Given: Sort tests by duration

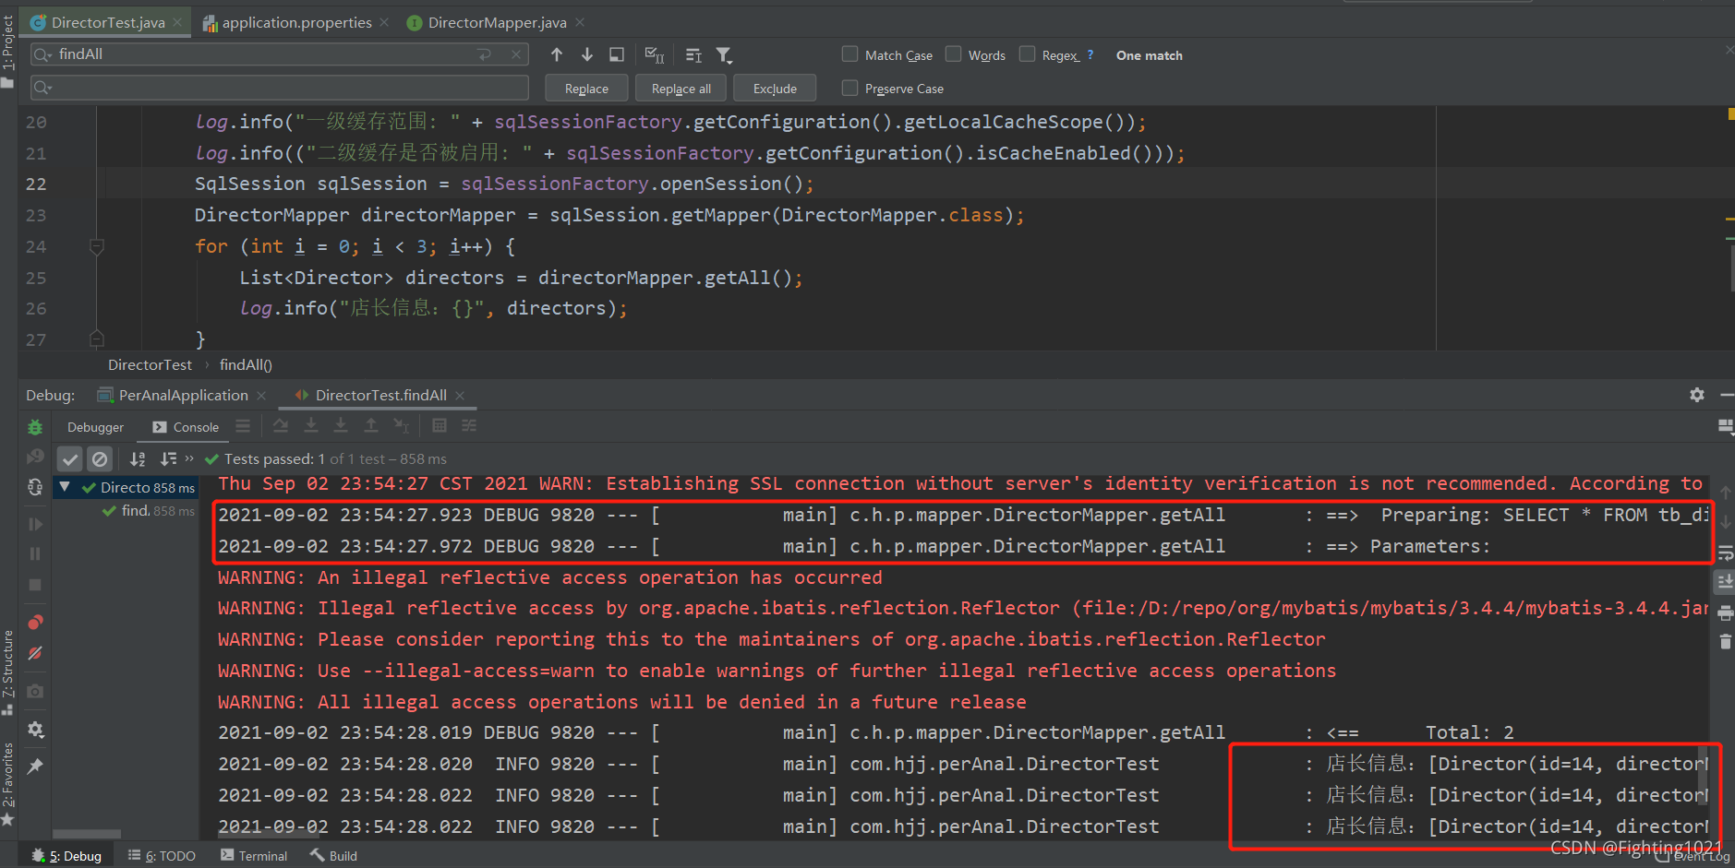Looking at the screenshot, I should 168,458.
